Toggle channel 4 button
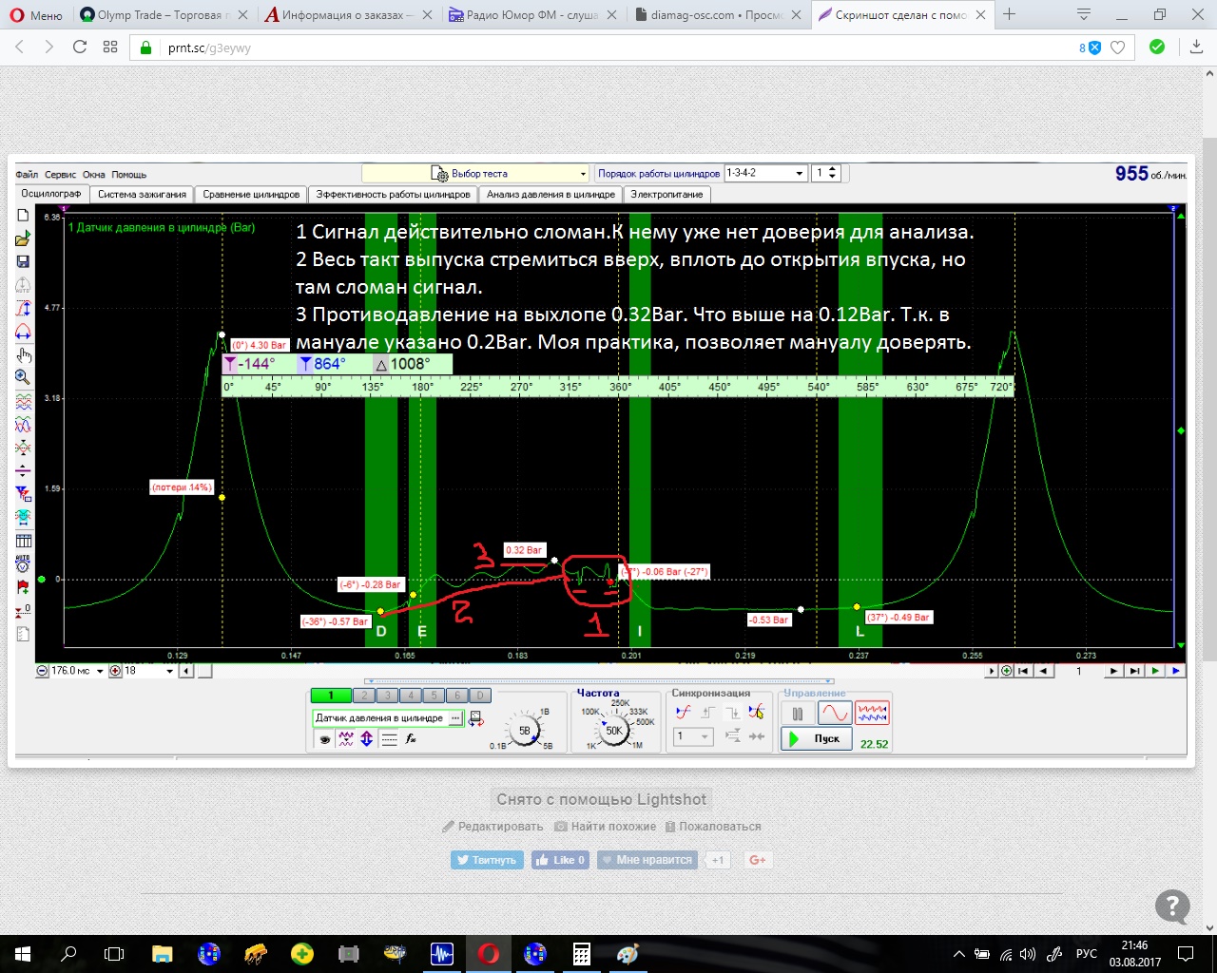Image resolution: width=1217 pixels, height=973 pixels. click(x=411, y=696)
